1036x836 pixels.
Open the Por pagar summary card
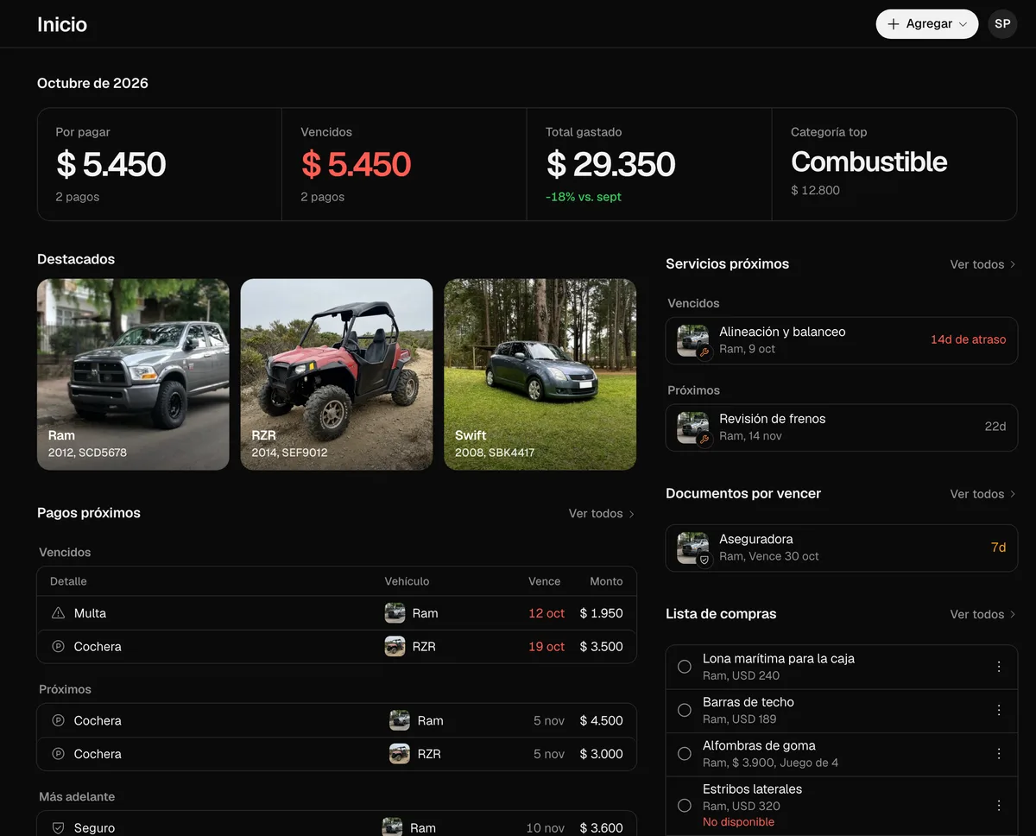tap(160, 164)
